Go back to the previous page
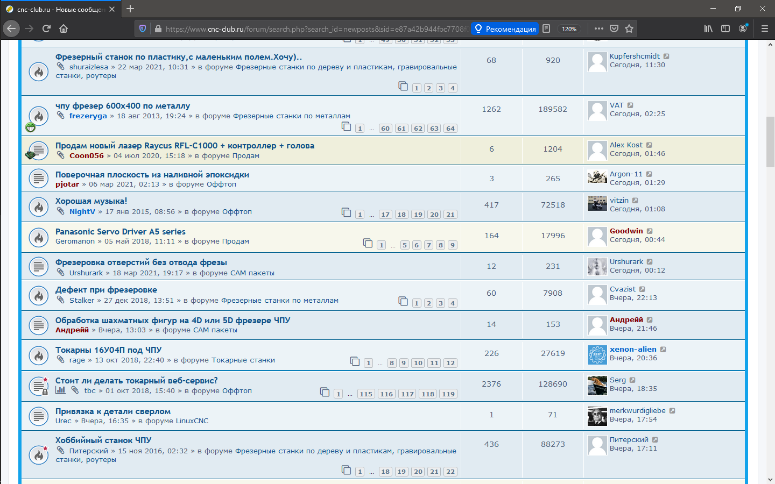This screenshot has width=775, height=484. tap(11, 29)
